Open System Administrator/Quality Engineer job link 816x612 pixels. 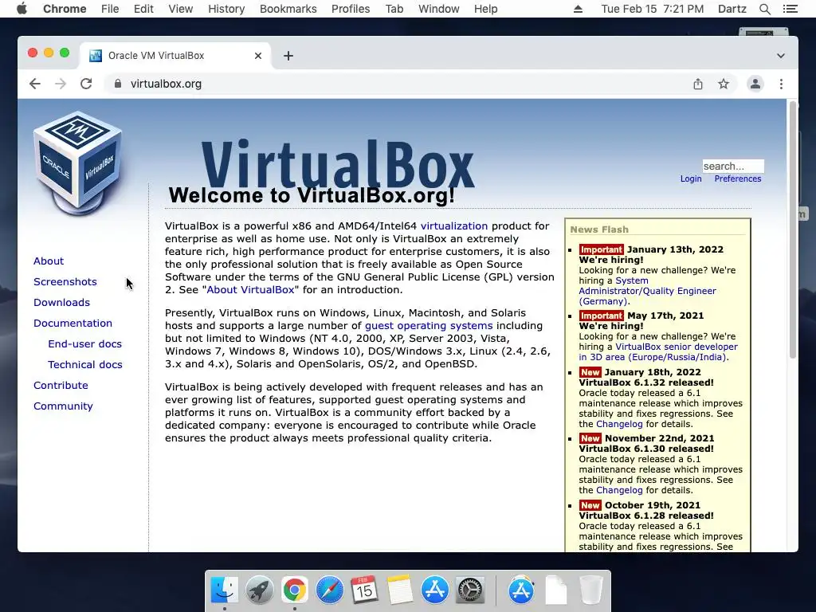click(x=647, y=291)
